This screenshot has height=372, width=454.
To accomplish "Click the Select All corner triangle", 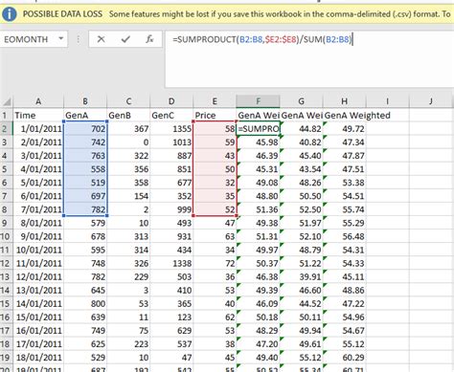I will pyautogui.click(x=7, y=102).
